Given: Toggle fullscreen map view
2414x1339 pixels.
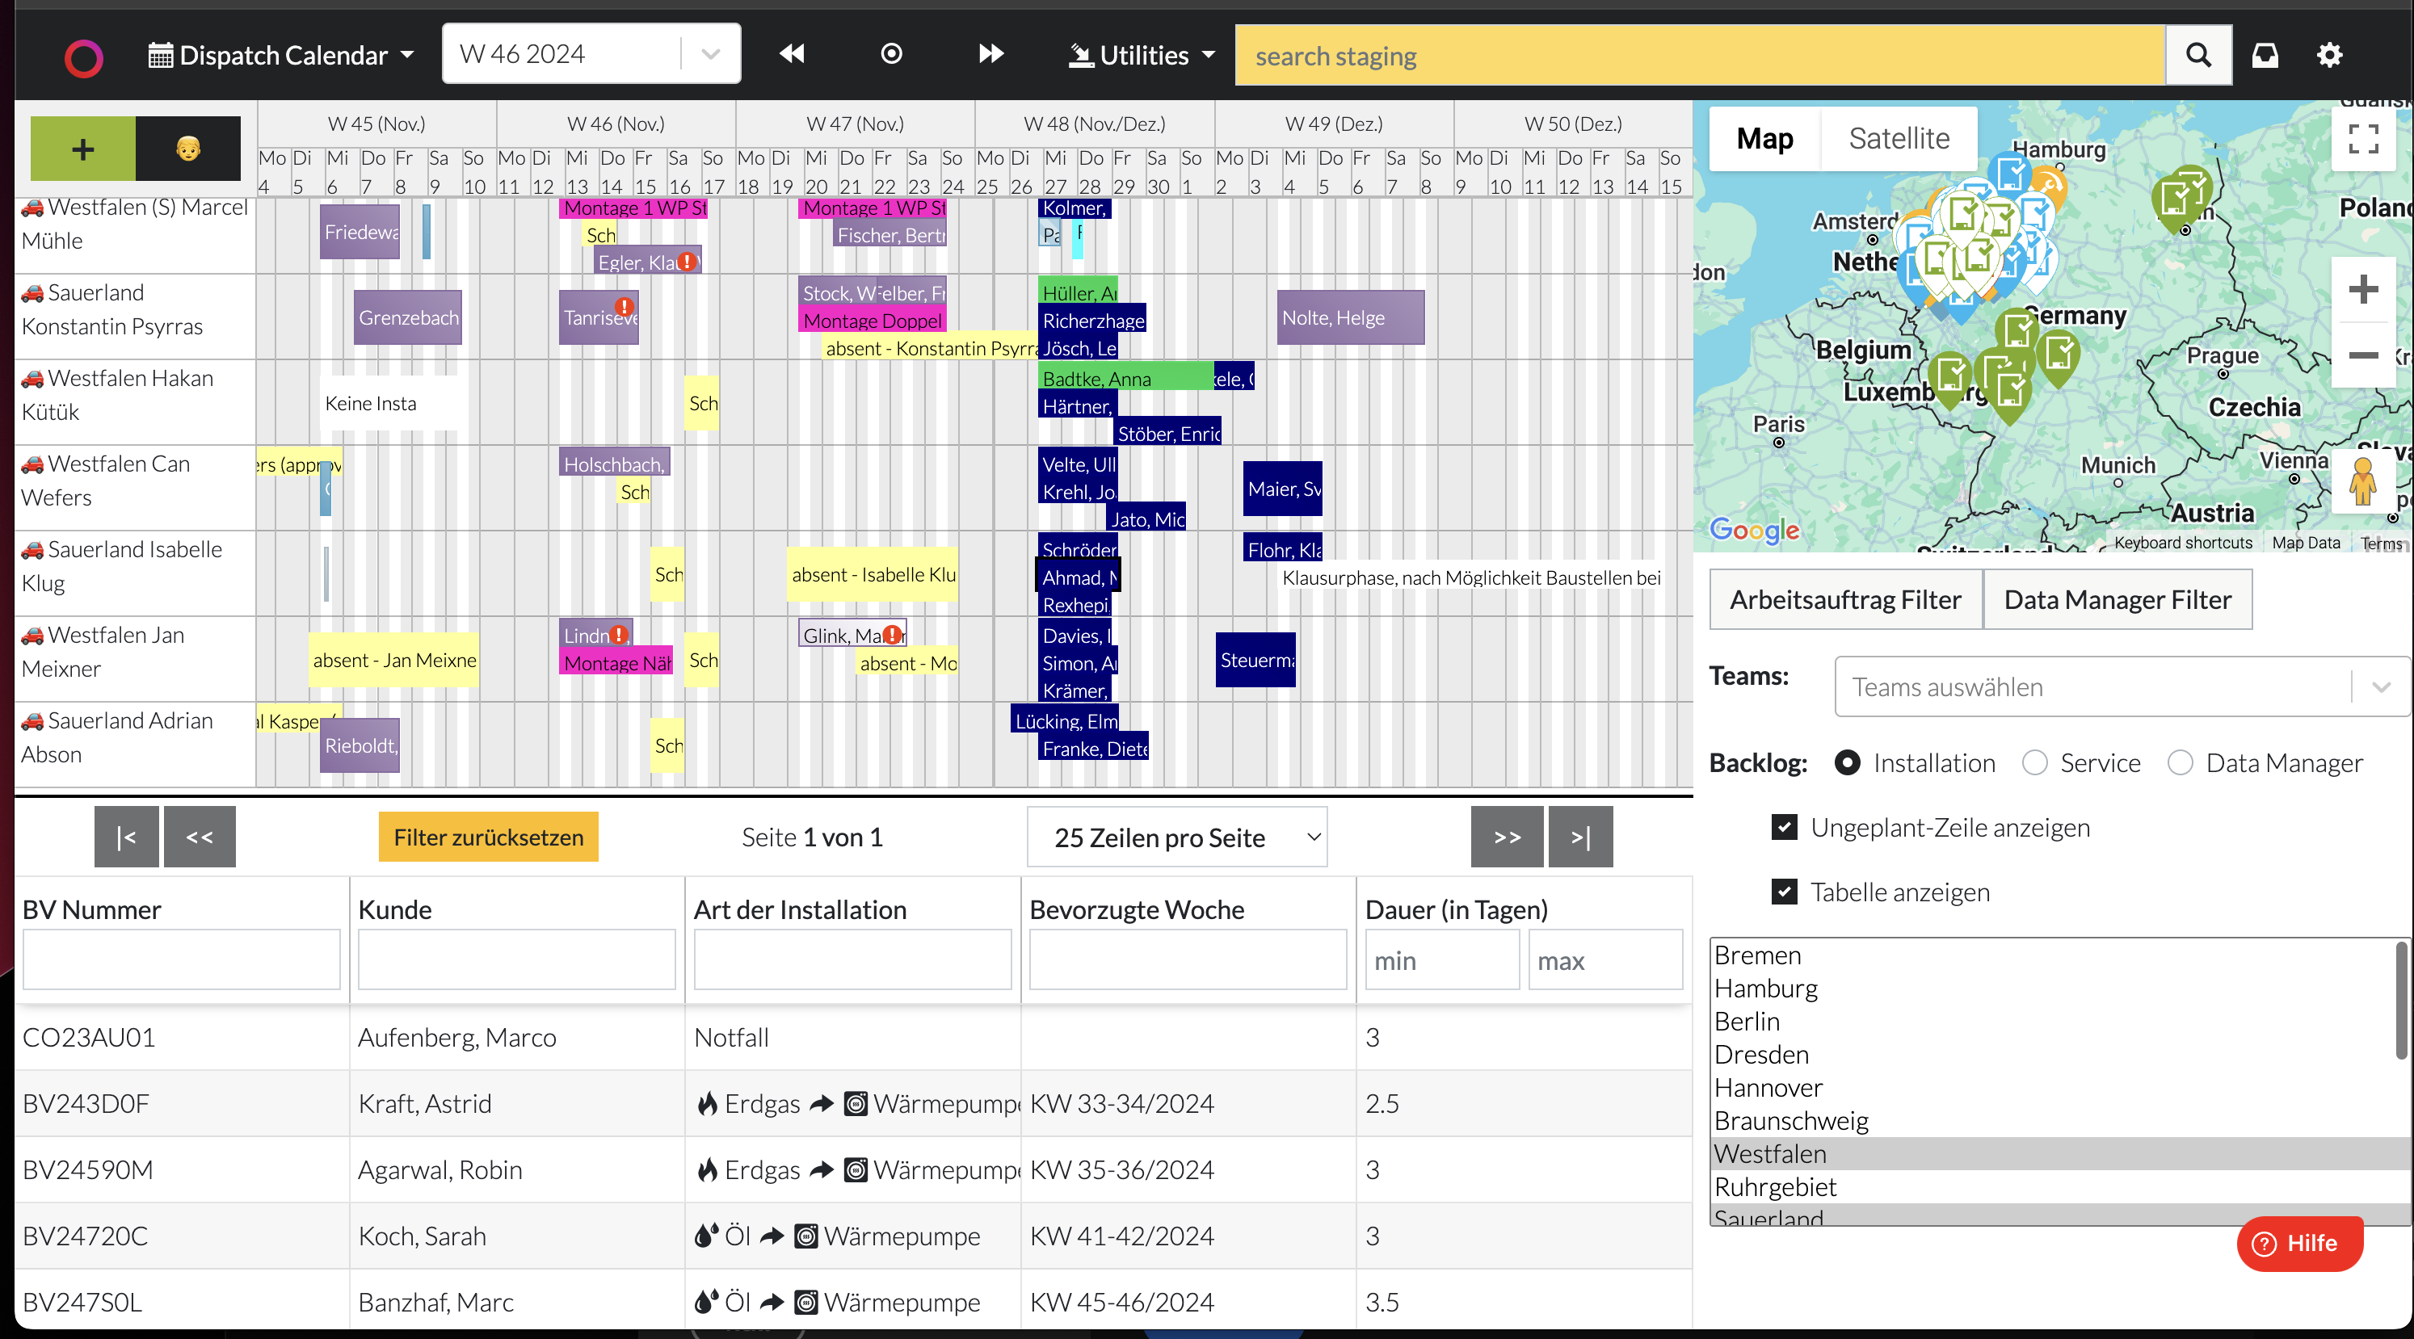Looking at the screenshot, I should [2362, 139].
